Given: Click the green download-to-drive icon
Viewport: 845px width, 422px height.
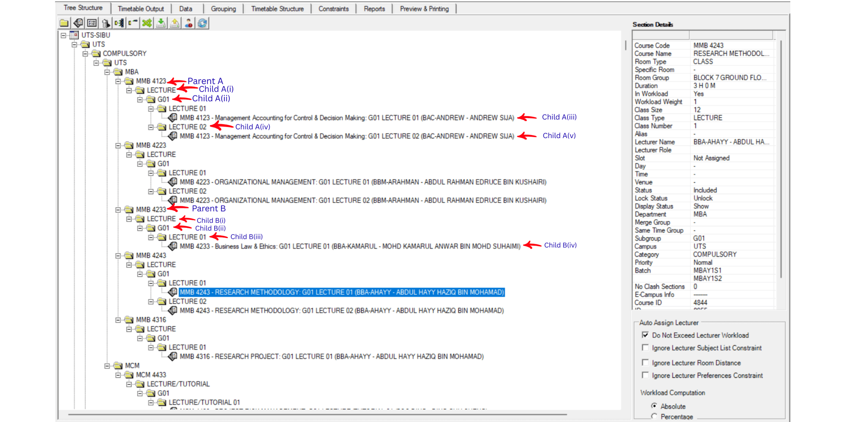Looking at the screenshot, I should click(x=161, y=23).
